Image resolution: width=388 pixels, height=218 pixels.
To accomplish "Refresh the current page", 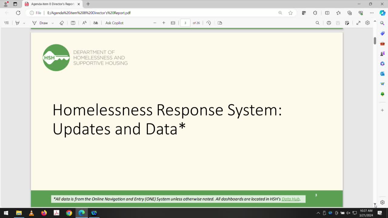I will [18, 13].
